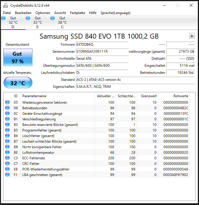Image resolution: width=199 pixels, height=205 pixels.
Task: Select raw value 0000000013FC
Action: point(176,114)
